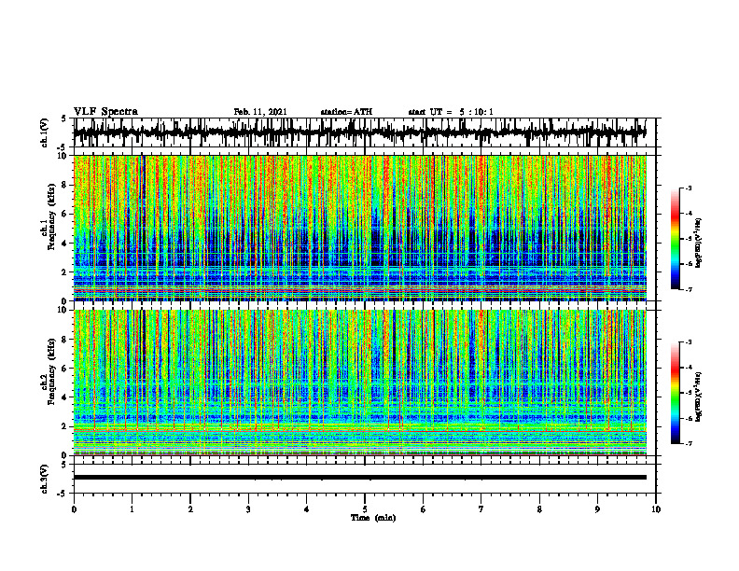Click the "-7" label on ch.2 color bar

[689, 444]
